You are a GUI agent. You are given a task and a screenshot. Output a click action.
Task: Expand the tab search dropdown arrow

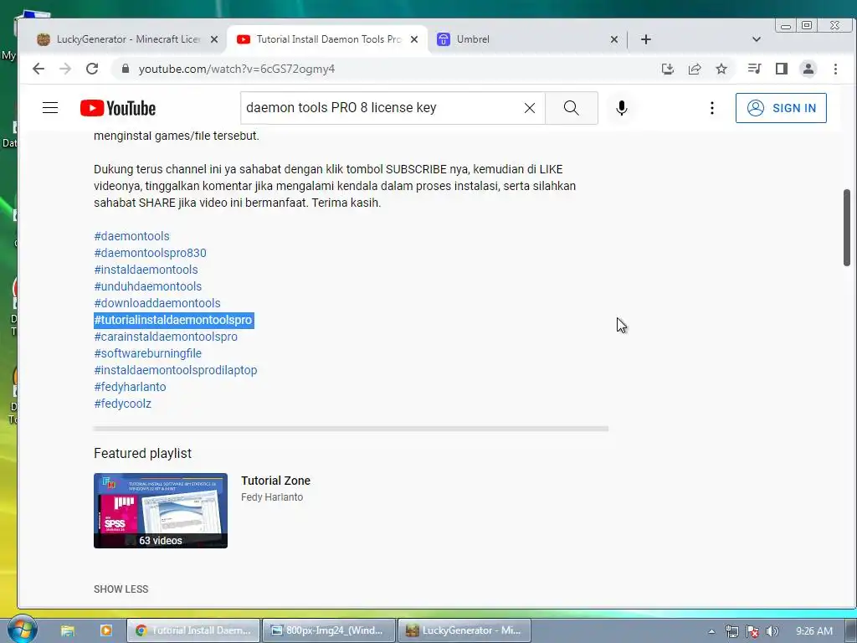pos(757,39)
